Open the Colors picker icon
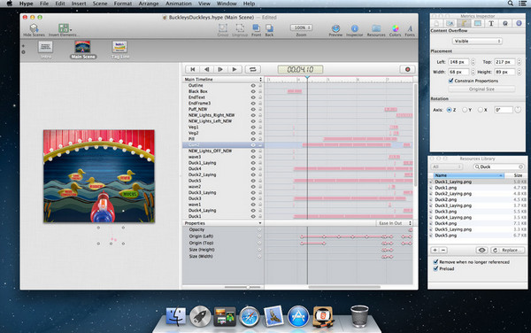531x333 pixels. click(395, 28)
